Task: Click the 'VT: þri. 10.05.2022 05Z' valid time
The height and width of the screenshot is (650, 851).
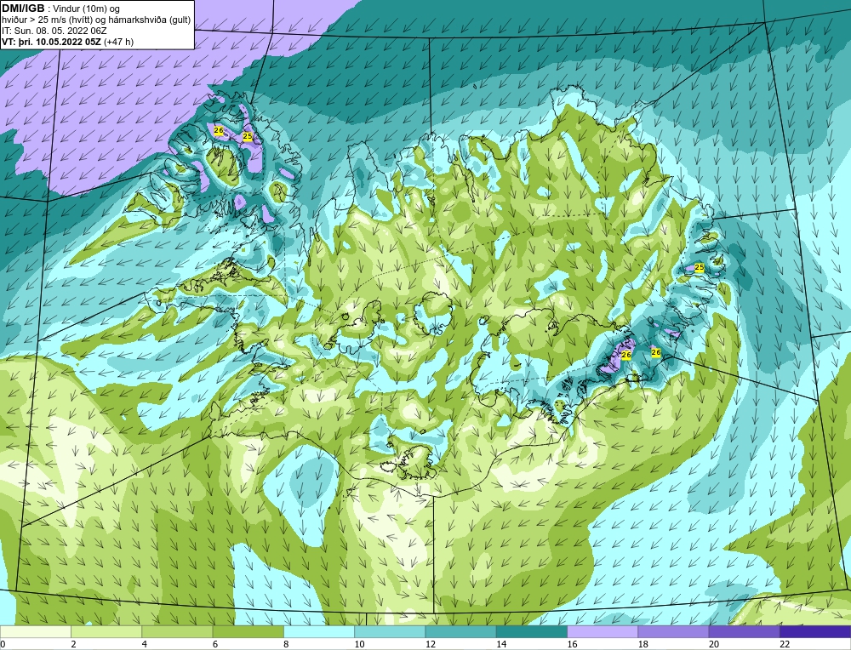Action: (52, 41)
